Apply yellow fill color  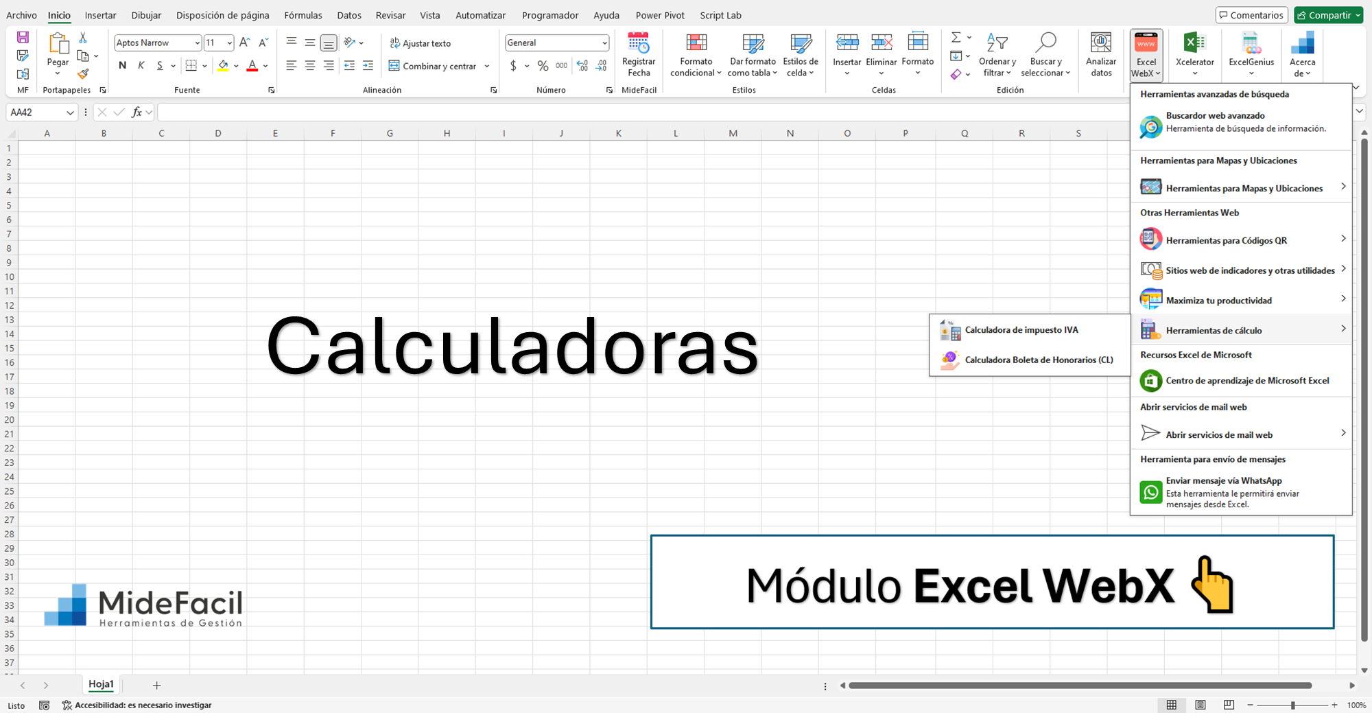click(223, 66)
